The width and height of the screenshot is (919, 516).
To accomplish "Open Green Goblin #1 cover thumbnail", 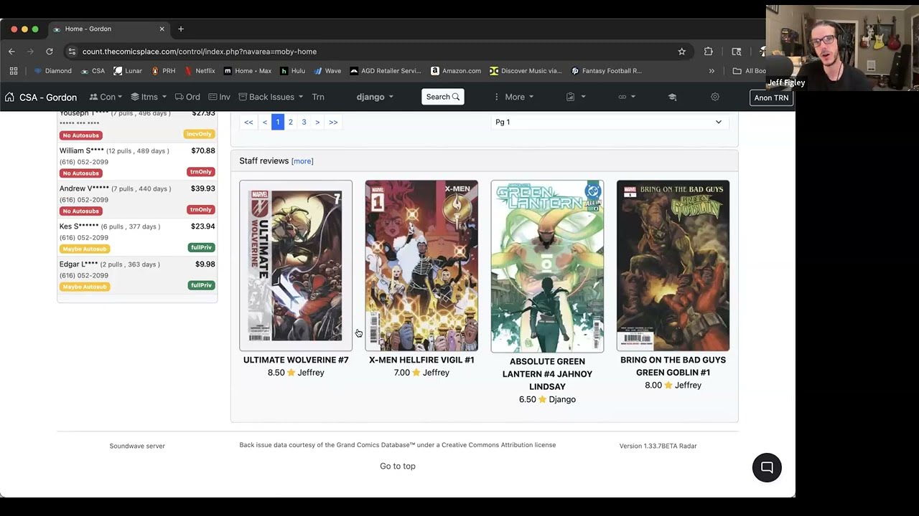I will click(x=673, y=266).
